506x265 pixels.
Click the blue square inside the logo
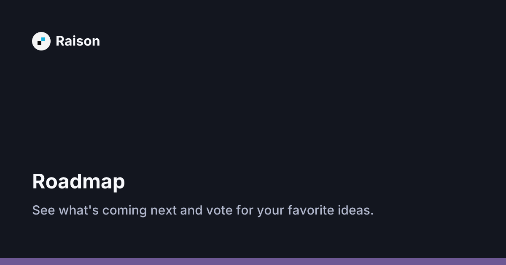coord(43,40)
